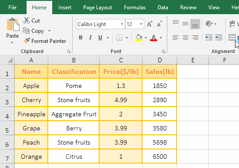Select row 7 header
Image resolution: width=239 pixels, height=168 pixels.
click(7, 157)
